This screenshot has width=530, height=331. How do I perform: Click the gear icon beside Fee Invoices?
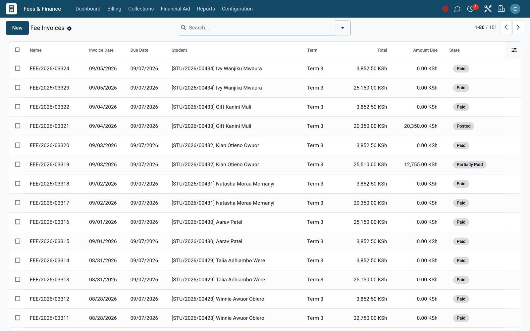coord(69,28)
